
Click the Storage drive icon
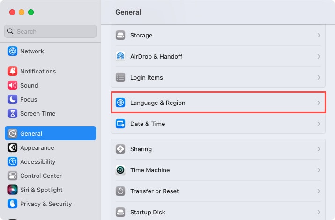[x=120, y=36]
